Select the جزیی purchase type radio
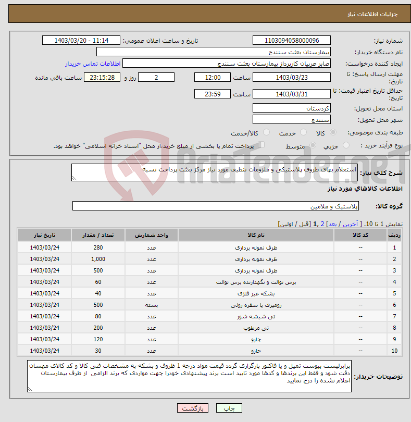 click(x=346, y=145)
